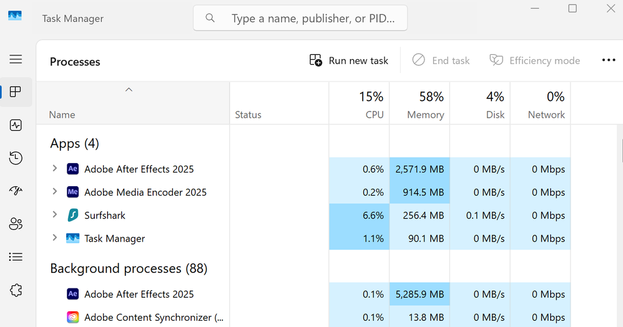Viewport: 623px width, 327px height.
Task: Expand the Adobe After Effects 2025 app row
Action: (x=55, y=168)
